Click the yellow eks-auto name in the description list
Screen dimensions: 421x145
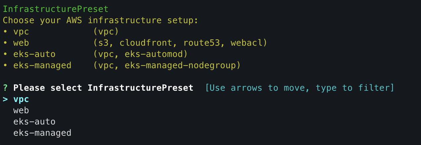tap(34, 54)
